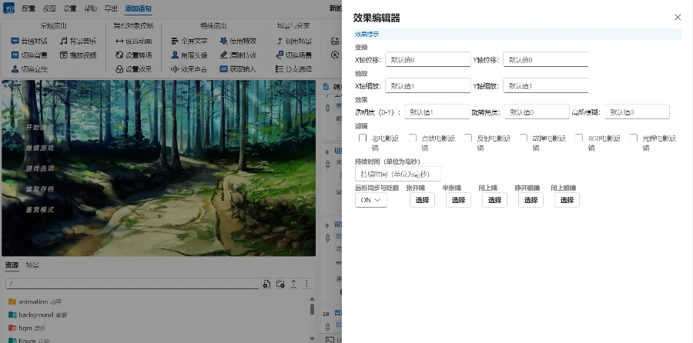Add a 普通对话 dialogue statement
Screen dimensions: 693x343
(29, 41)
